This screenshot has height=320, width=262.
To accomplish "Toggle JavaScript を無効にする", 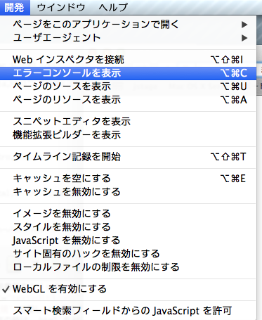I will coord(128,241).
